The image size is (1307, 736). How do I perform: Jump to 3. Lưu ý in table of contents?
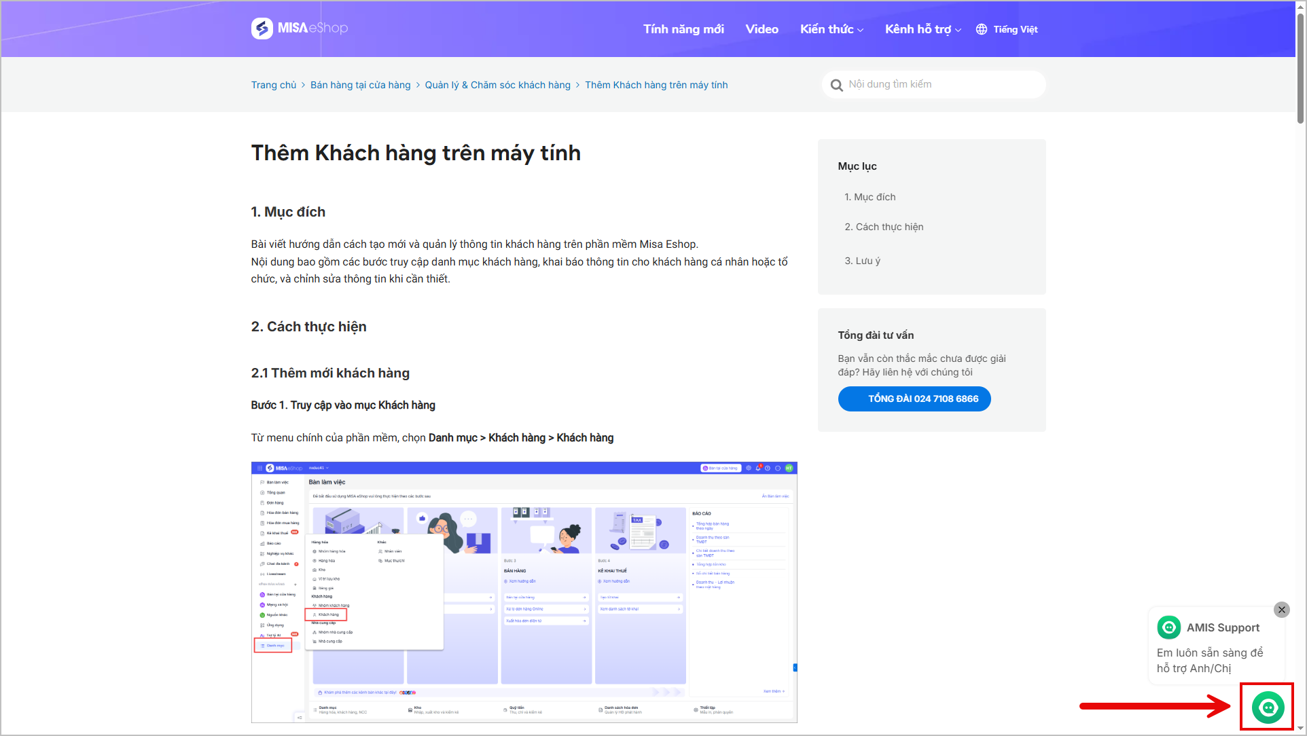(862, 261)
